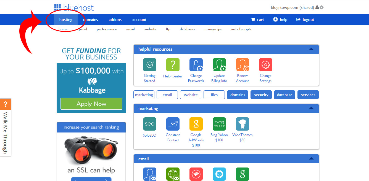369x181 pixels.
Task: Click the globe-with-envelope icon in the email section
Action: coord(173,174)
